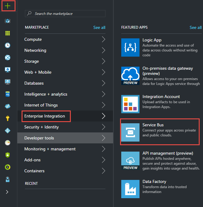Click See all next to Featured Apps
The image size is (203, 207).
196,27
